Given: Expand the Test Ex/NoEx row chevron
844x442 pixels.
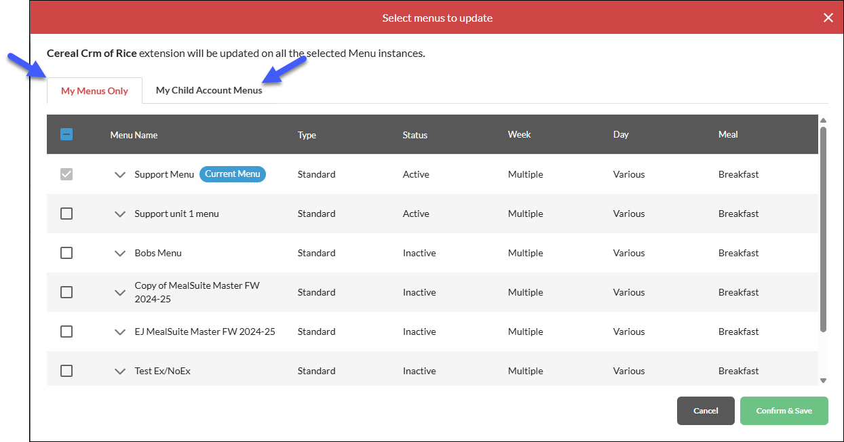Looking at the screenshot, I should click(120, 371).
